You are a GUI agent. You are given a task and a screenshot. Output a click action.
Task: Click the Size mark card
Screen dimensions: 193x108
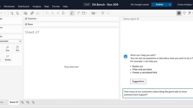coord(8,49)
